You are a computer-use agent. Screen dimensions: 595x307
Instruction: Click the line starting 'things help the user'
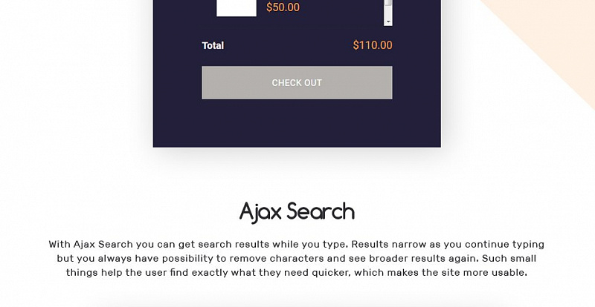pos(296,272)
